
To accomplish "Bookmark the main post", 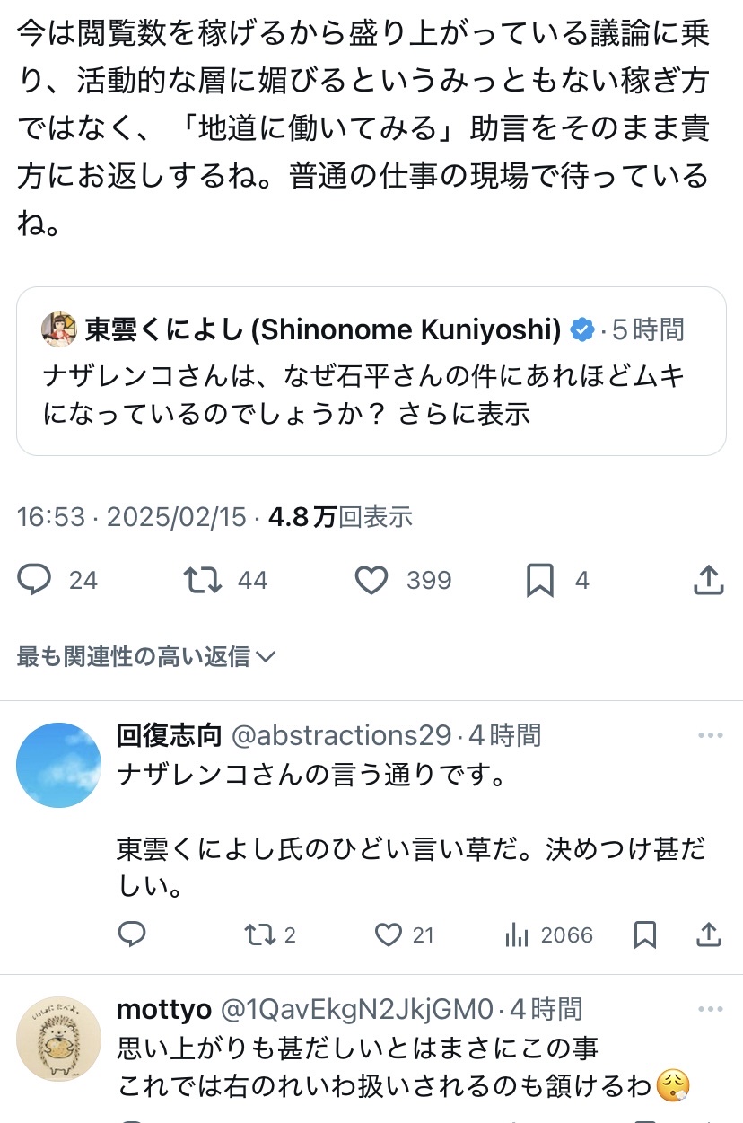I will 540,580.
